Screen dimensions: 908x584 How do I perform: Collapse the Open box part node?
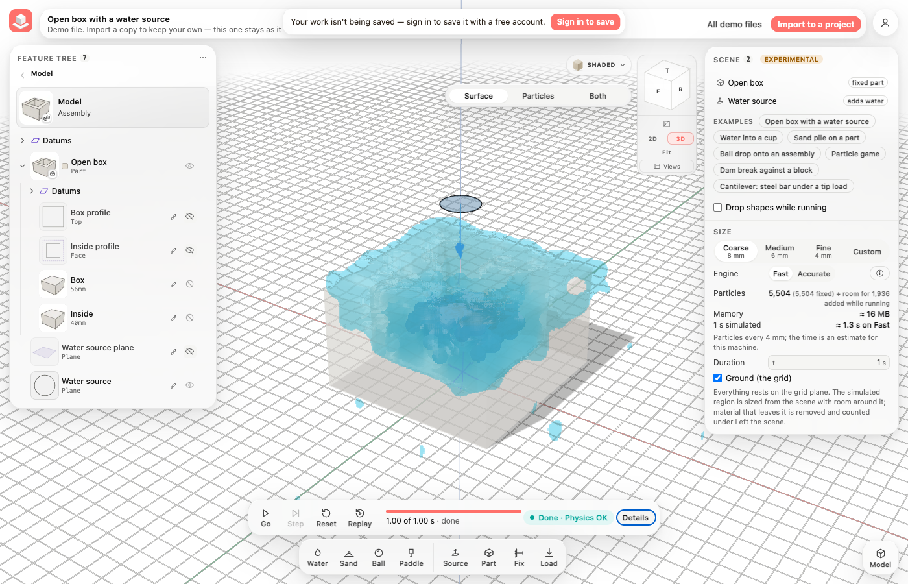tap(22, 166)
